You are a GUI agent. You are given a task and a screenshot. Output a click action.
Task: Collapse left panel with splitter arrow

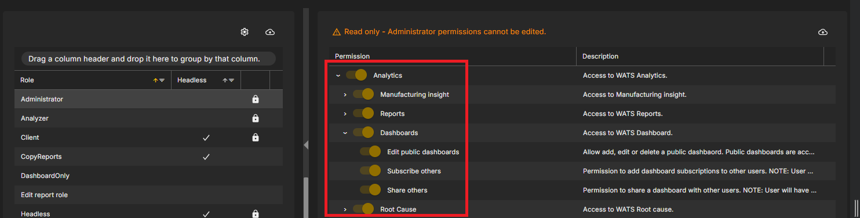click(306, 145)
